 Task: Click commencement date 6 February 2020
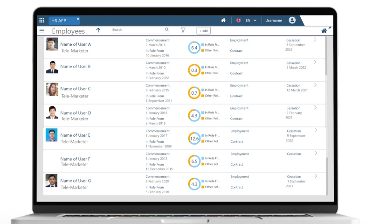157,182
